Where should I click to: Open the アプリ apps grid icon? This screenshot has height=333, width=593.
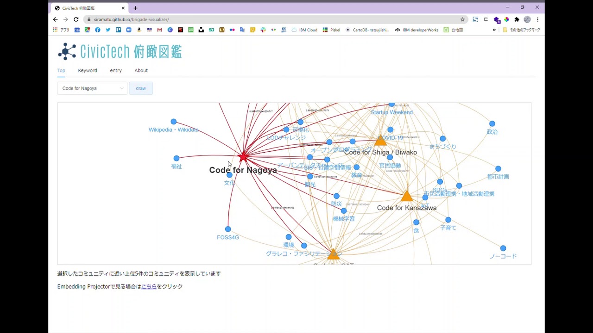[x=55, y=30]
